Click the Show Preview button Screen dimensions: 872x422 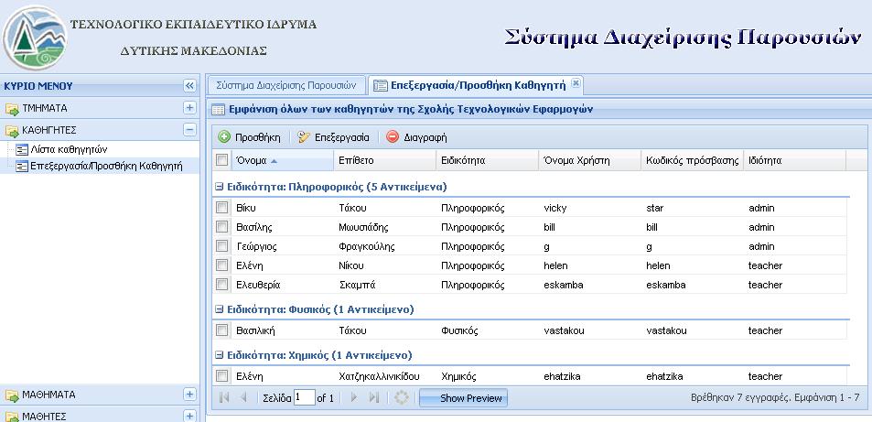(463, 398)
